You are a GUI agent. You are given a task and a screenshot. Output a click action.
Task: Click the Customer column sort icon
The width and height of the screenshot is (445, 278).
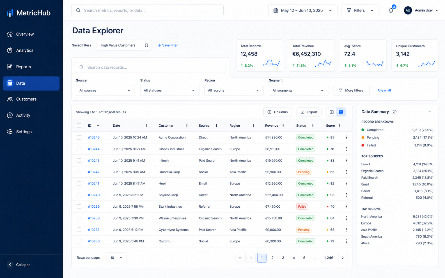tap(187, 126)
